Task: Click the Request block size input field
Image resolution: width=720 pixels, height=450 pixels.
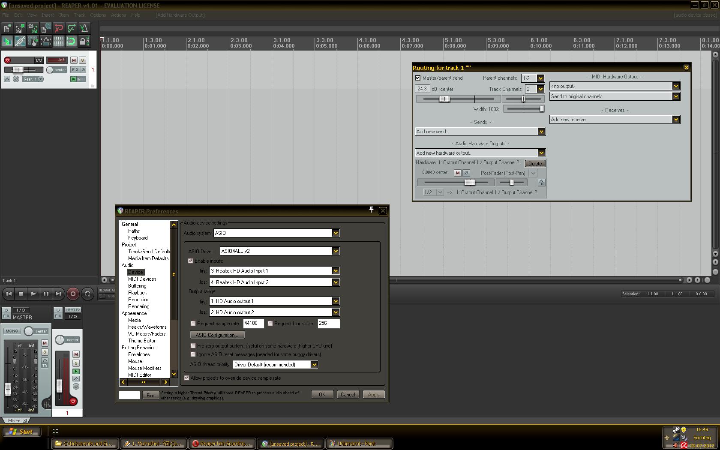Action: (x=328, y=324)
